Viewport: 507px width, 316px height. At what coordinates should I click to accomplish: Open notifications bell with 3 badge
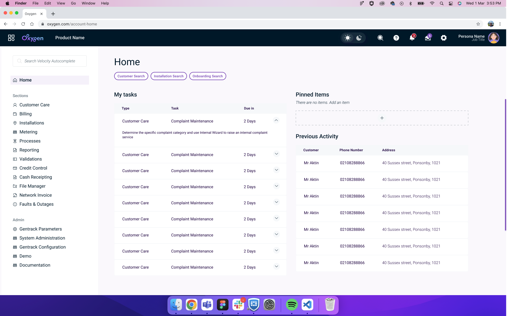[412, 38]
